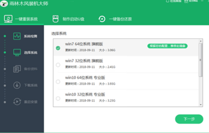This screenshot has width=209, height=133.
Task: Click the title text win7 64位系统 旗舰版
Action: (84, 44)
